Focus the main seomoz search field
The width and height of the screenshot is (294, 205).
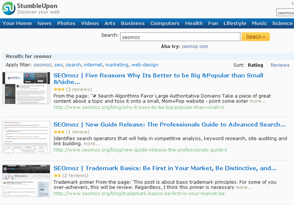[x=180, y=37]
